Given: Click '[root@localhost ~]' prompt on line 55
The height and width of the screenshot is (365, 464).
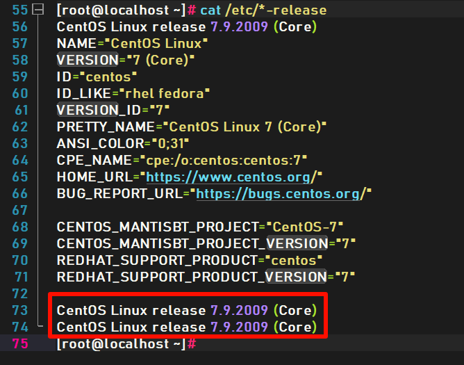Looking at the screenshot, I should coord(121,10).
